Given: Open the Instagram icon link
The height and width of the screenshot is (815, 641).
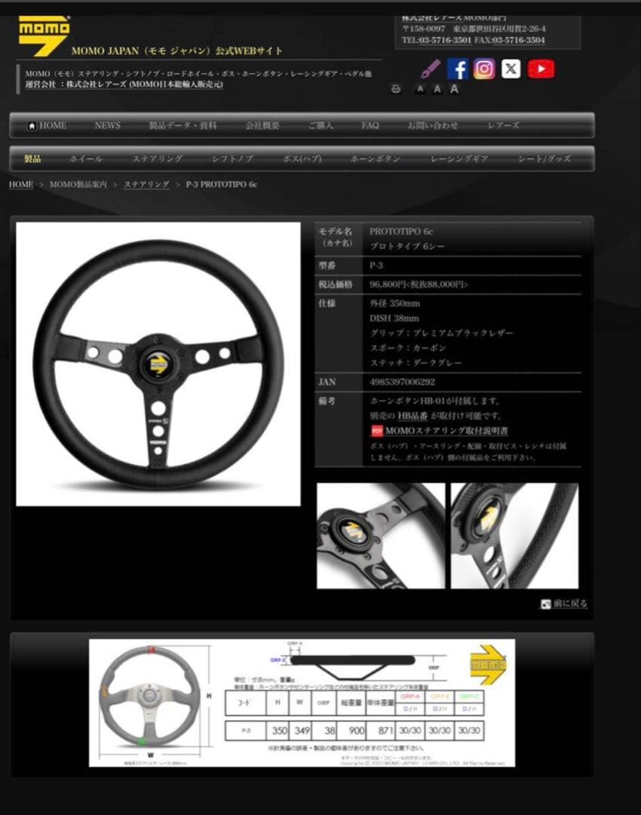Looking at the screenshot, I should coord(485,69).
